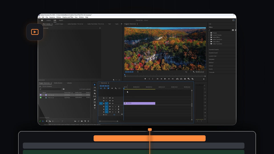The height and width of the screenshot is (154, 274).
Task: Toggle V2 track eye visibility
Action: [x=113, y=101]
